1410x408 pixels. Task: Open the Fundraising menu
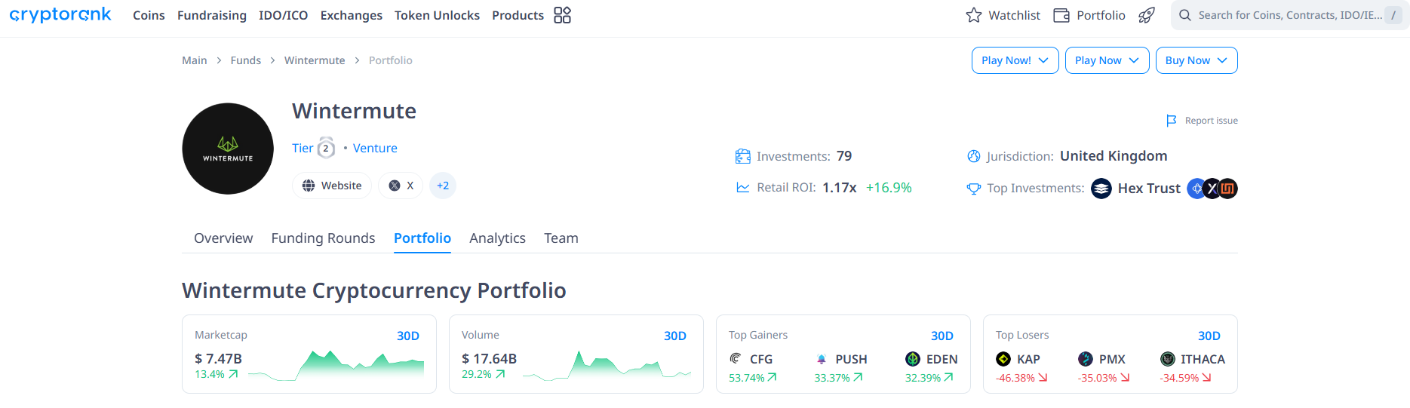click(x=212, y=15)
